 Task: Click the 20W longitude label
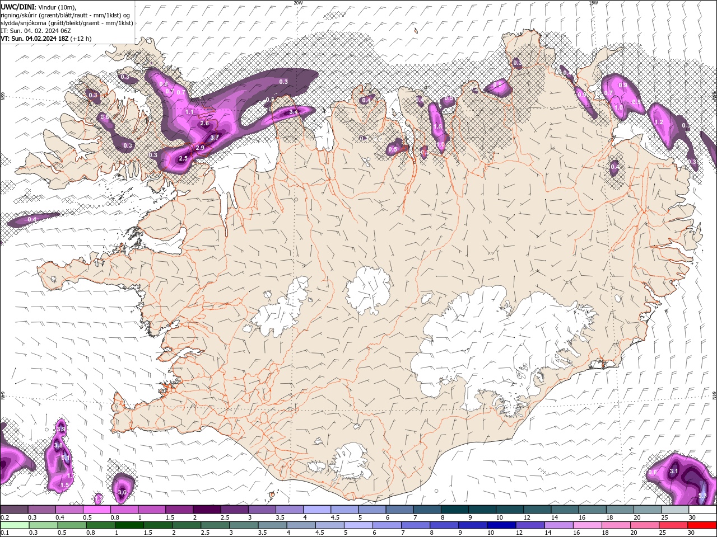[x=298, y=3]
